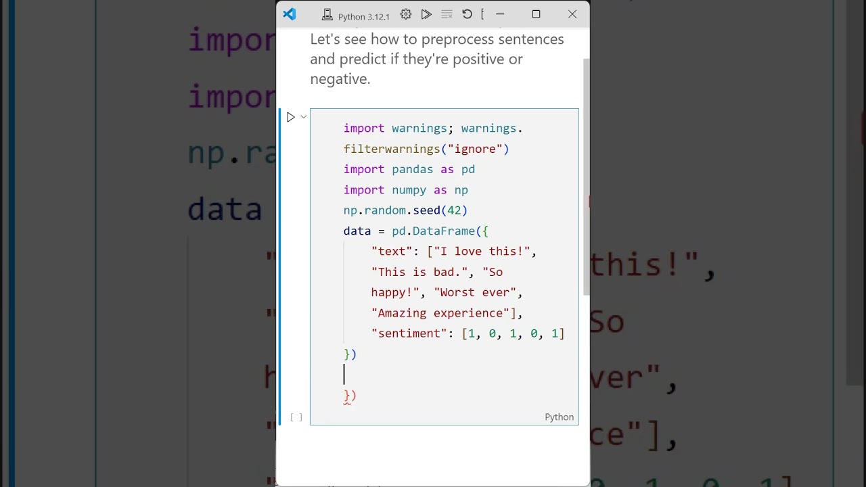
Task: Click the empty execution count brackets
Action: click(x=296, y=417)
